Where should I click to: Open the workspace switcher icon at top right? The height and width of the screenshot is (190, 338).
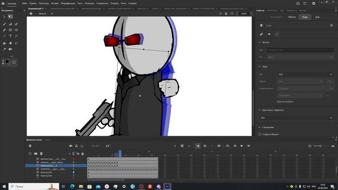305,3
